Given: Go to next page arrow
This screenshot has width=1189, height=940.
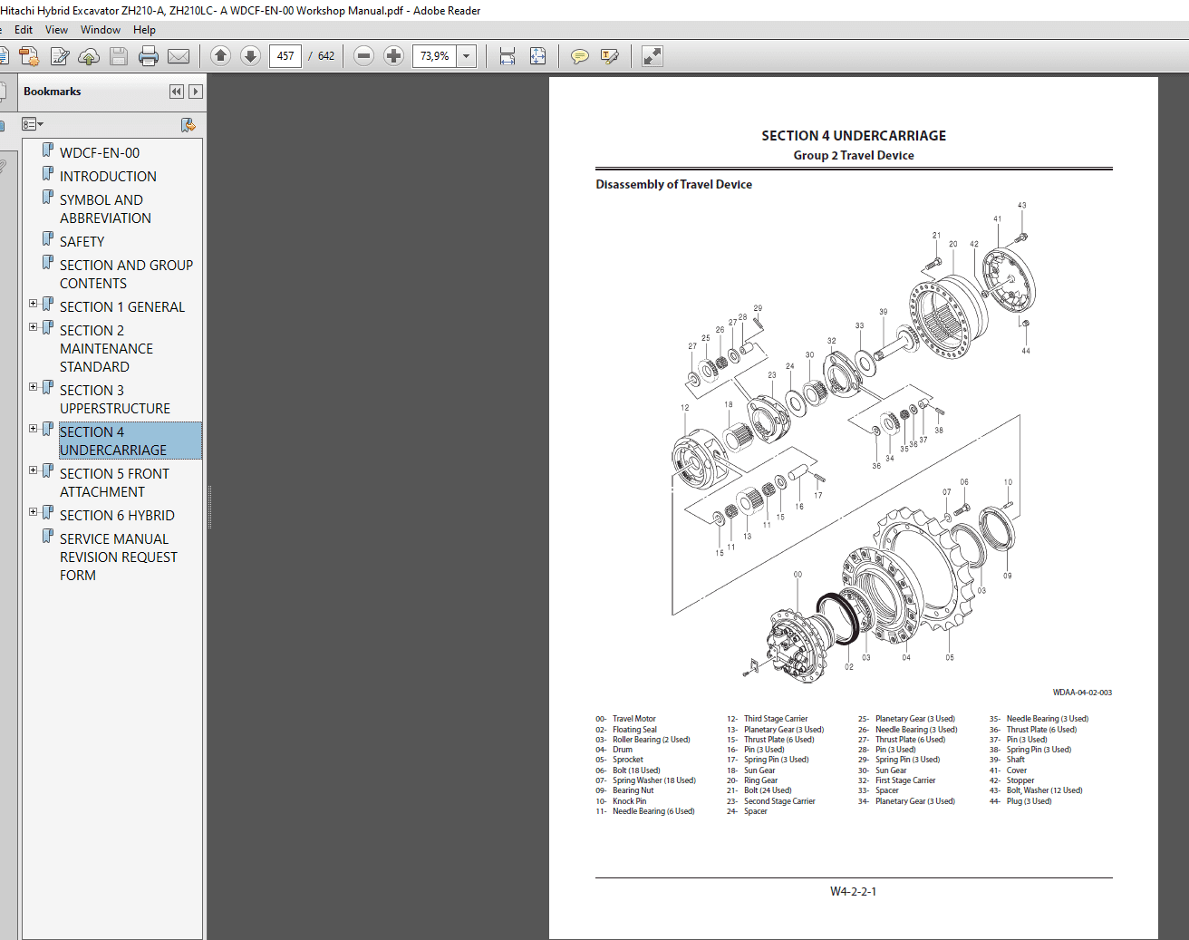Looking at the screenshot, I should [251, 56].
